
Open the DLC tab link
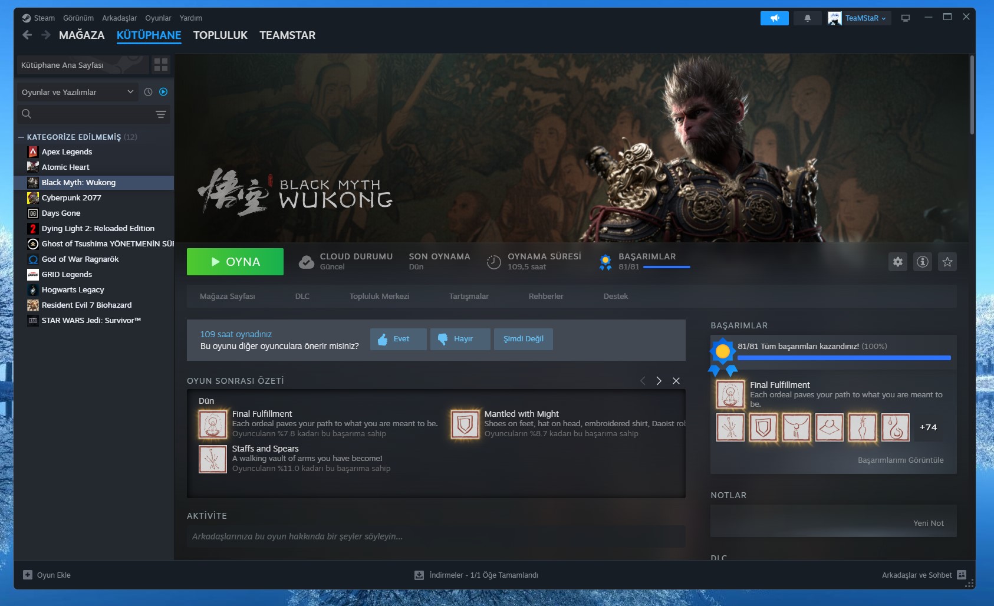coord(302,296)
